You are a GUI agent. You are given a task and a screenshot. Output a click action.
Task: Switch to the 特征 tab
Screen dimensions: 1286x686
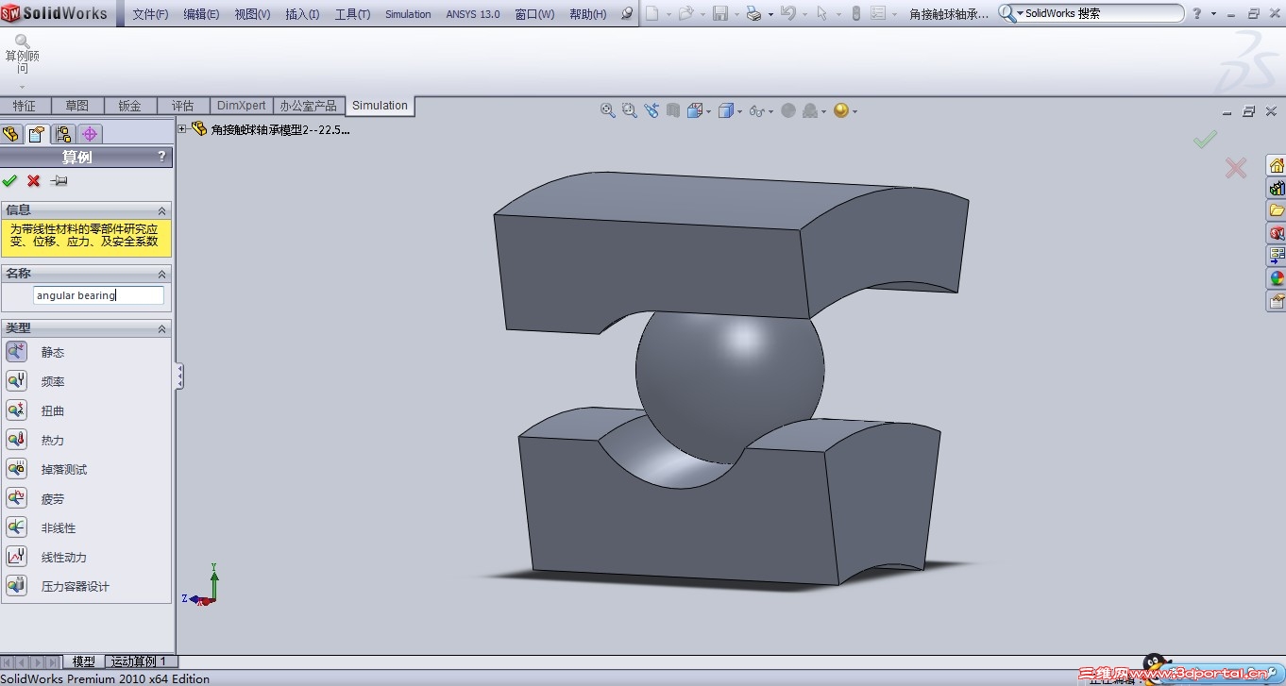(25, 106)
